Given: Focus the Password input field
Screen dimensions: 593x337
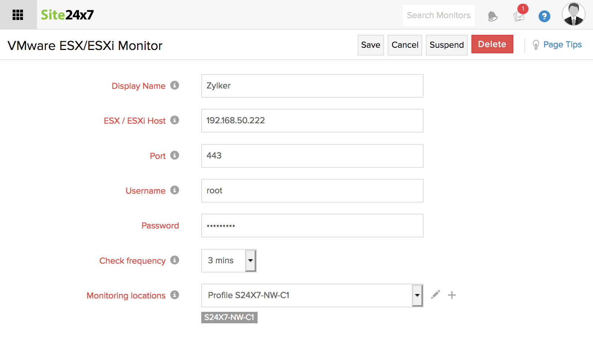Looking at the screenshot, I should [312, 226].
